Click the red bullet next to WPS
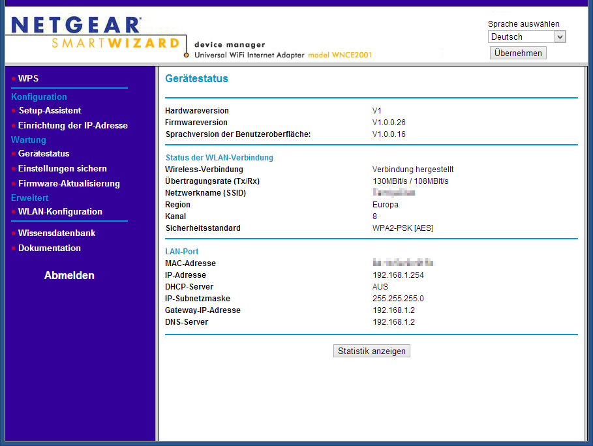Viewport: 593px width, 446px height. coord(14,79)
